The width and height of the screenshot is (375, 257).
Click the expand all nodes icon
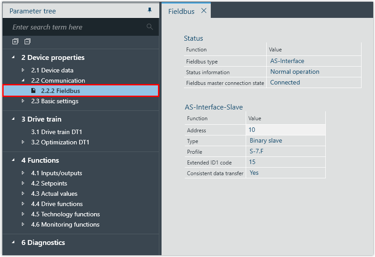[16, 42]
